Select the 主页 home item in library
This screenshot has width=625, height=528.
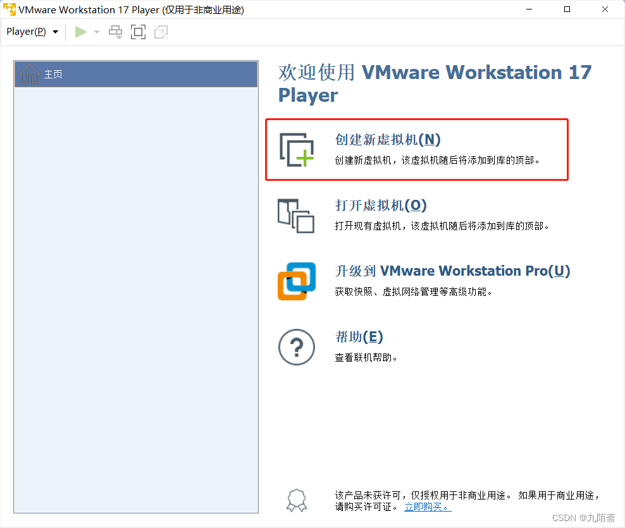(x=136, y=74)
